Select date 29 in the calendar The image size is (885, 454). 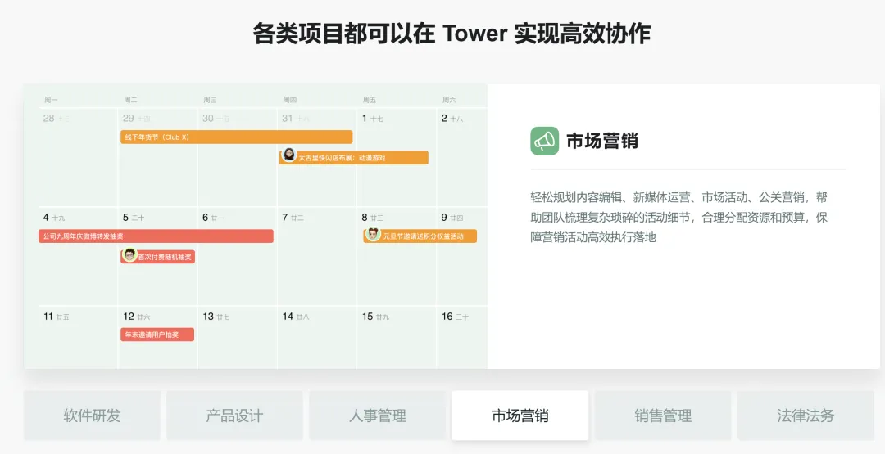[137, 119]
